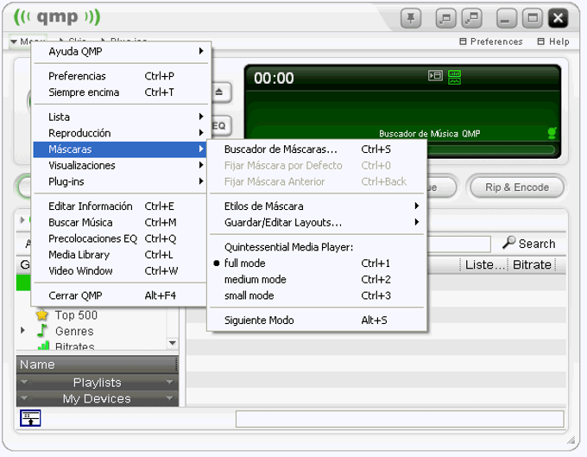
Task: Click the eject button beside the display
Action: point(220,92)
